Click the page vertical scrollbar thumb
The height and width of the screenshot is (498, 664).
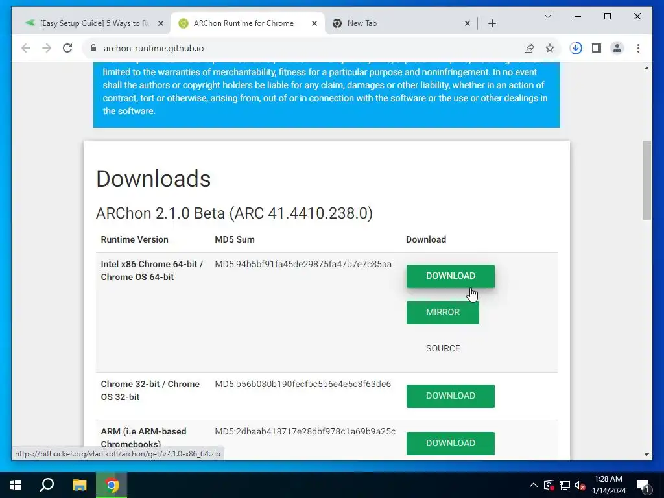click(x=646, y=180)
